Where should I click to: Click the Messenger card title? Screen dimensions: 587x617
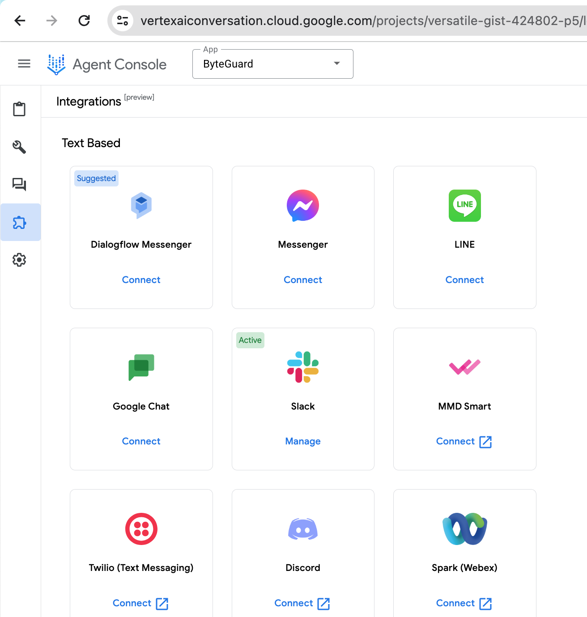pos(303,245)
